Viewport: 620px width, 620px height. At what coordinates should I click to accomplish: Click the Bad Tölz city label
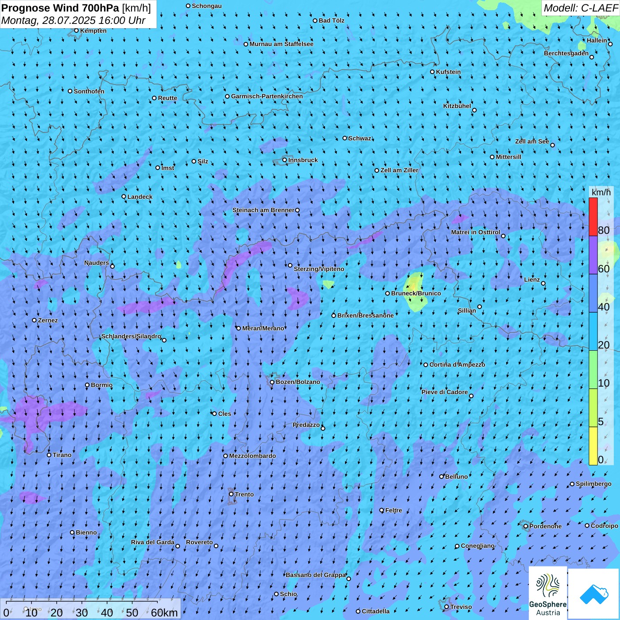[332, 20]
